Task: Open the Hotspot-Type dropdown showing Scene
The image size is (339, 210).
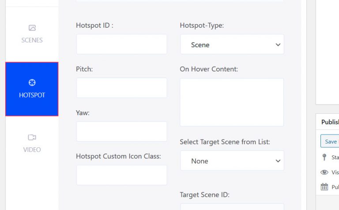Action: click(x=232, y=45)
